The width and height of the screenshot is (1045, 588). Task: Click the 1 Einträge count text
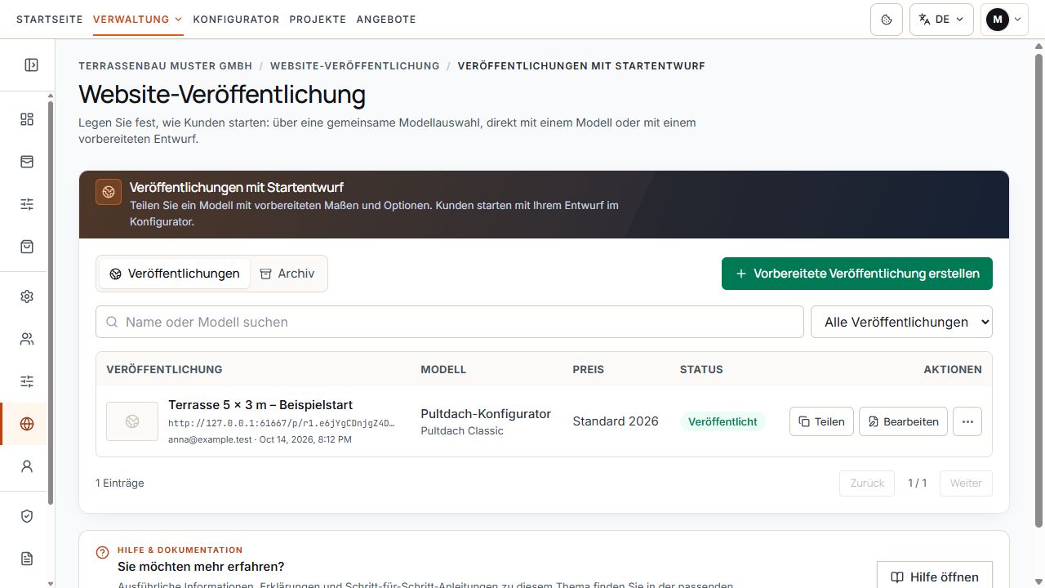(120, 483)
